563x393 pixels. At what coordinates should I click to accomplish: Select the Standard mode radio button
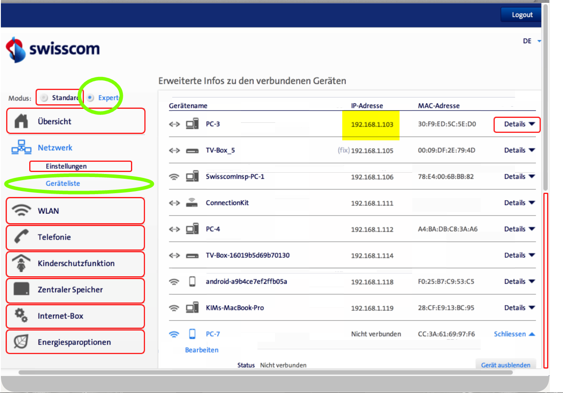(43, 98)
